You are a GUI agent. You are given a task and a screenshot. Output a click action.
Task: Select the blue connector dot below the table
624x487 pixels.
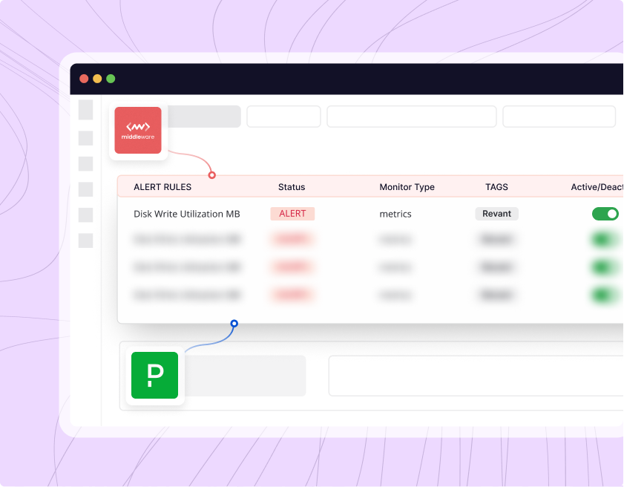tap(234, 324)
